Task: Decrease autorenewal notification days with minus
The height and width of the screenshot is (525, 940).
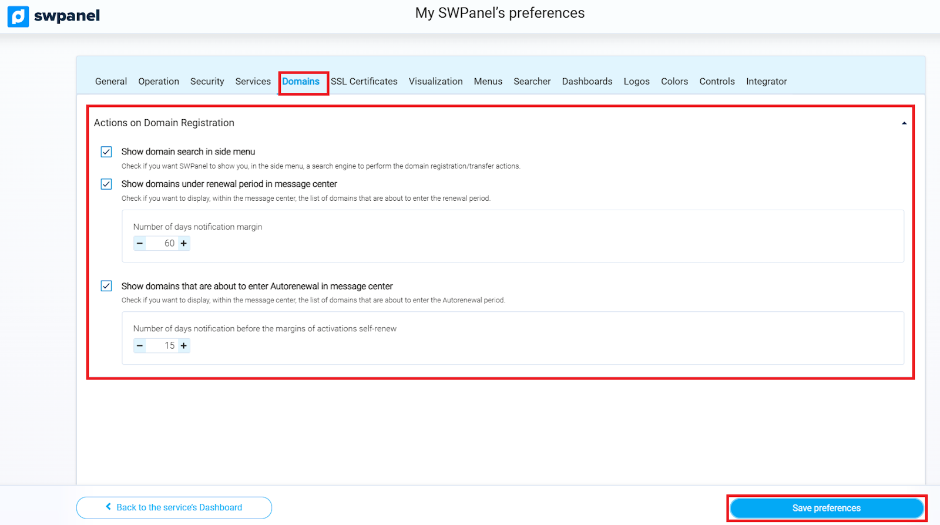Action: point(140,346)
